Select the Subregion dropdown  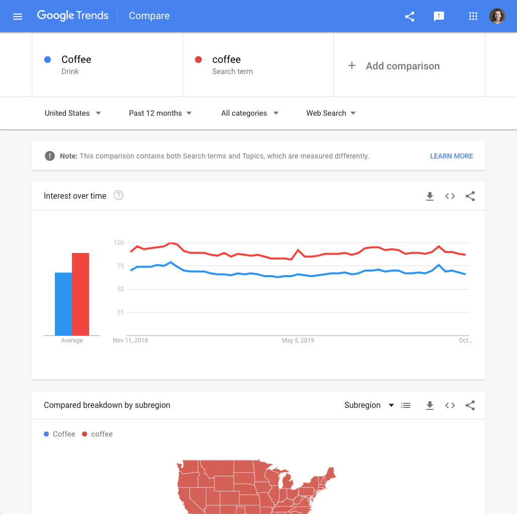tap(369, 405)
